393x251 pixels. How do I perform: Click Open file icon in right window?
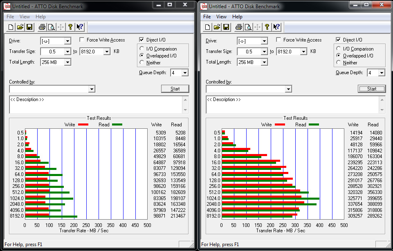(217, 27)
